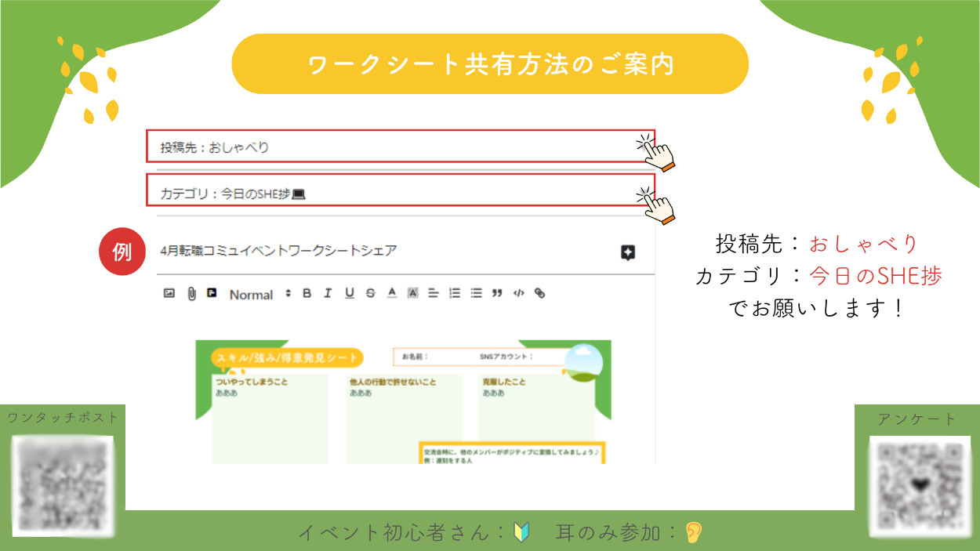The image size is (980, 551).
Task: Click the insert image icon
Action: 169,293
